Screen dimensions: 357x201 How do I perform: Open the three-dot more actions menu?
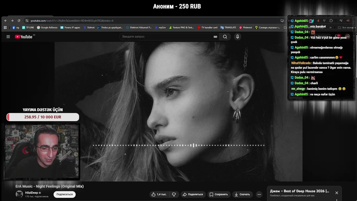tap(259, 194)
